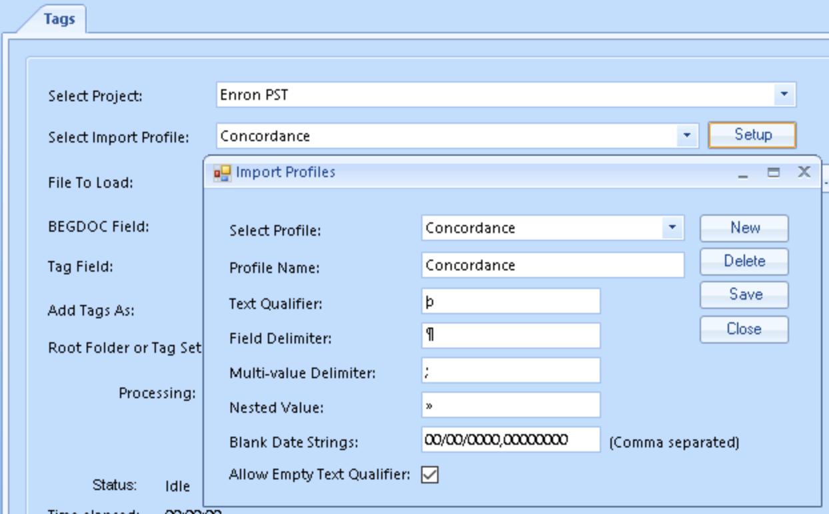The height and width of the screenshot is (514, 829).
Task: Click the Profile Name input field
Action: point(553,265)
